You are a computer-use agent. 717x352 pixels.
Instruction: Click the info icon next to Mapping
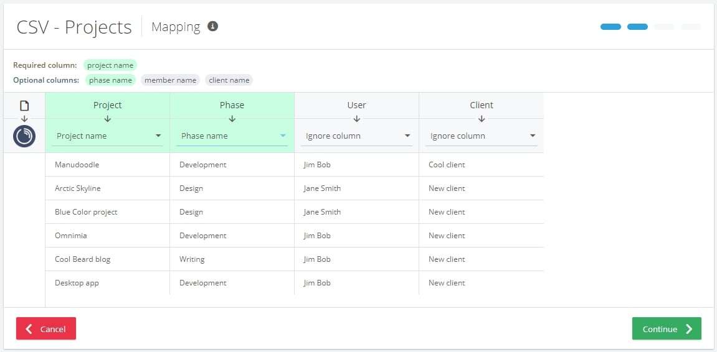212,27
